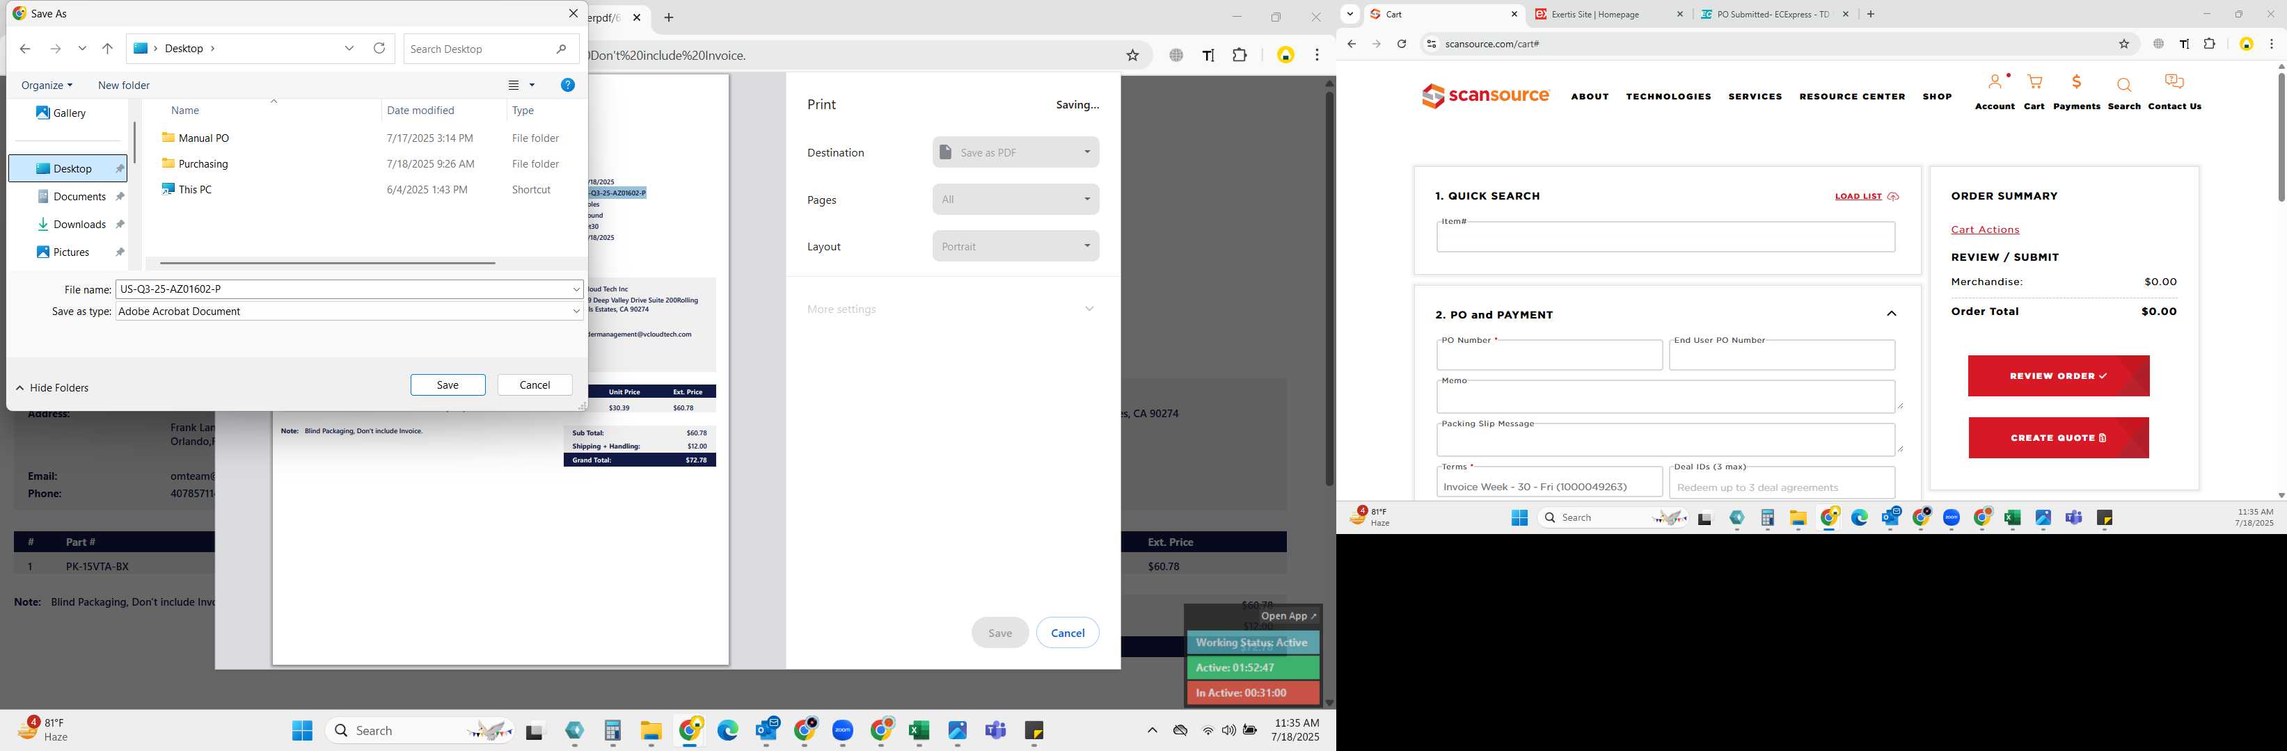
Task: Expand the address bar path history
Action: [x=350, y=49]
